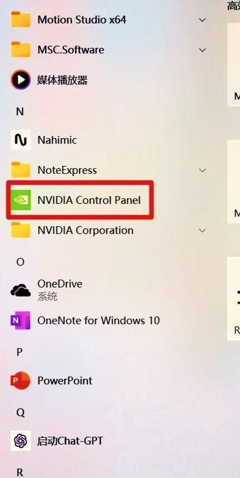Open the 媒体播放器 play-button icon
This screenshot has width=240, height=478.
coord(20,80)
